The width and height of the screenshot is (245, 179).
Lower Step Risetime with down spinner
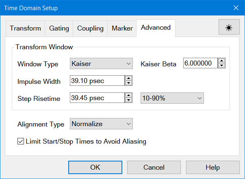click(x=128, y=100)
